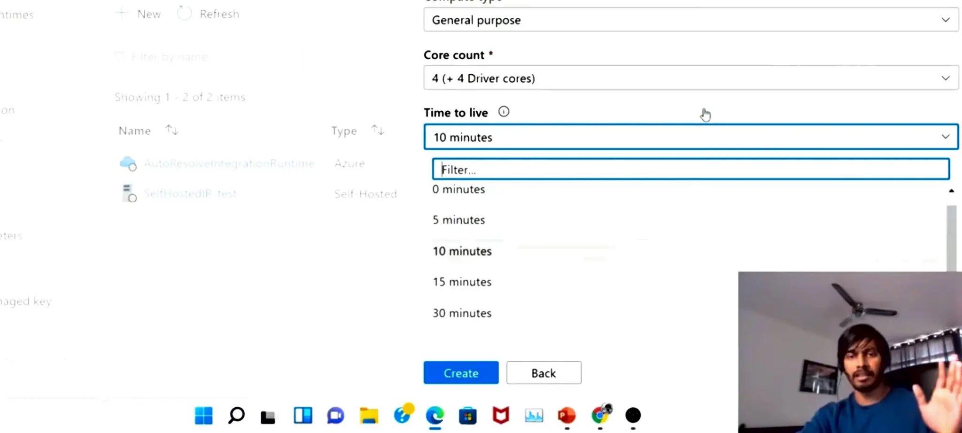Open Teams Chat from taskbar
Image resolution: width=962 pixels, height=433 pixels.
(335, 416)
